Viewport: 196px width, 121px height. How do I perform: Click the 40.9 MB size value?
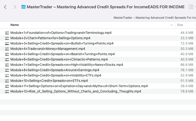click(x=187, y=54)
